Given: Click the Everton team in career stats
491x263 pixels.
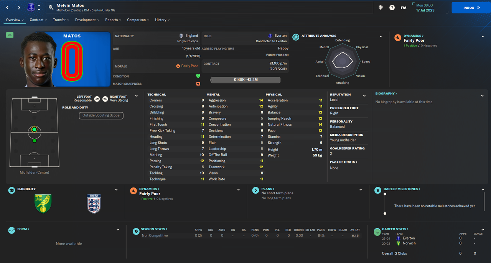Looking at the screenshot, I should point(409,238).
